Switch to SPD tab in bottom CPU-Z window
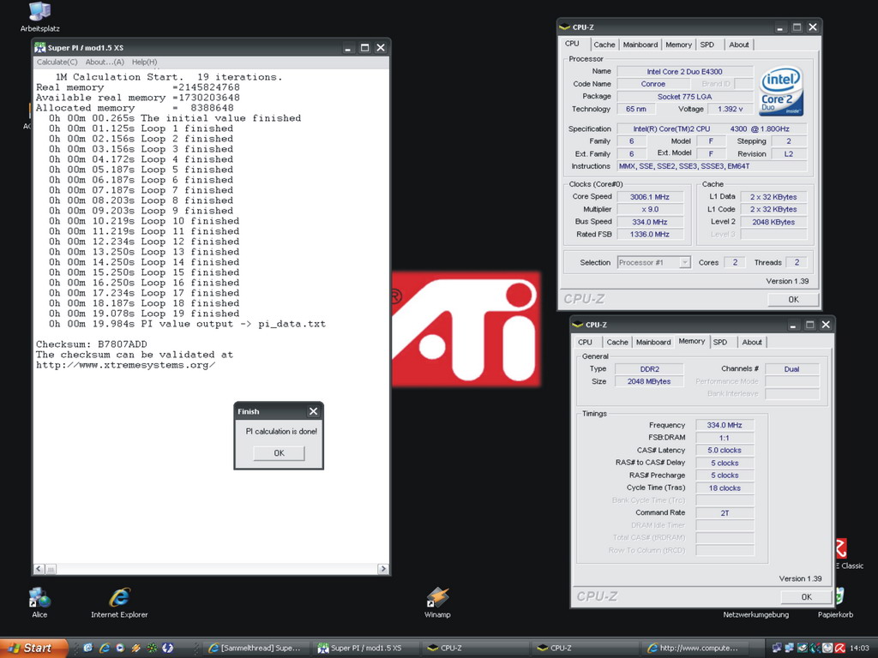Screen dimensions: 878x658 click(720, 343)
